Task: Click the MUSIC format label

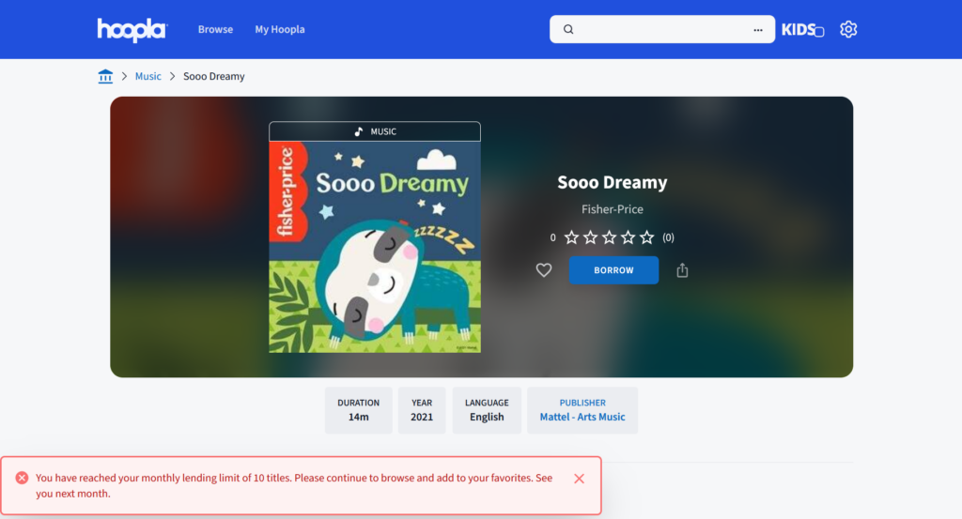Action: (x=375, y=131)
